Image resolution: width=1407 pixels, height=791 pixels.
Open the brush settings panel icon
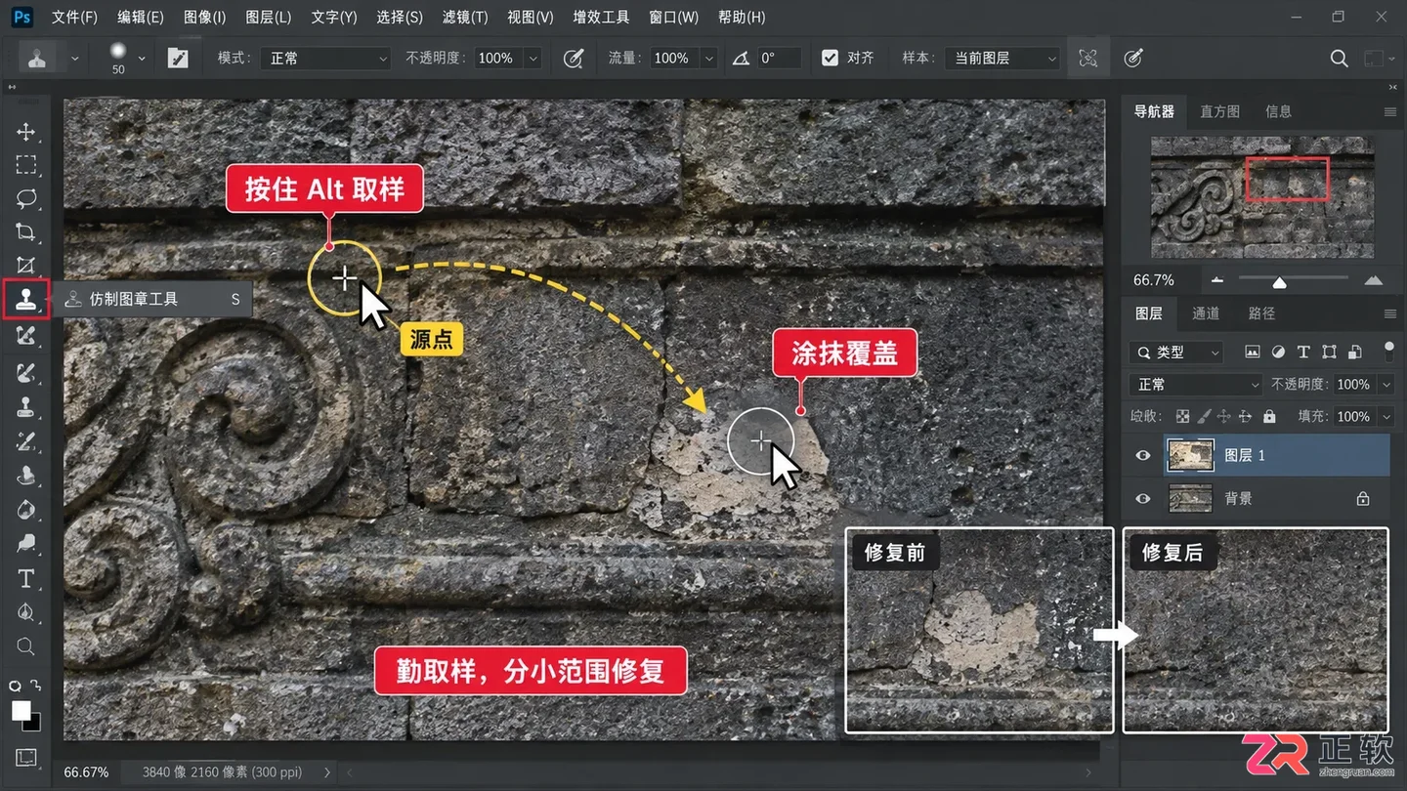178,59
